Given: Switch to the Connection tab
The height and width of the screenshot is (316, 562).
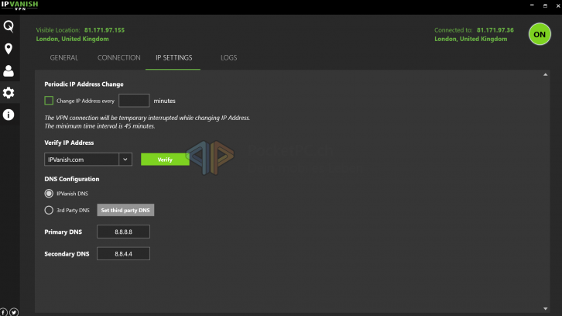Looking at the screenshot, I should 119,58.
